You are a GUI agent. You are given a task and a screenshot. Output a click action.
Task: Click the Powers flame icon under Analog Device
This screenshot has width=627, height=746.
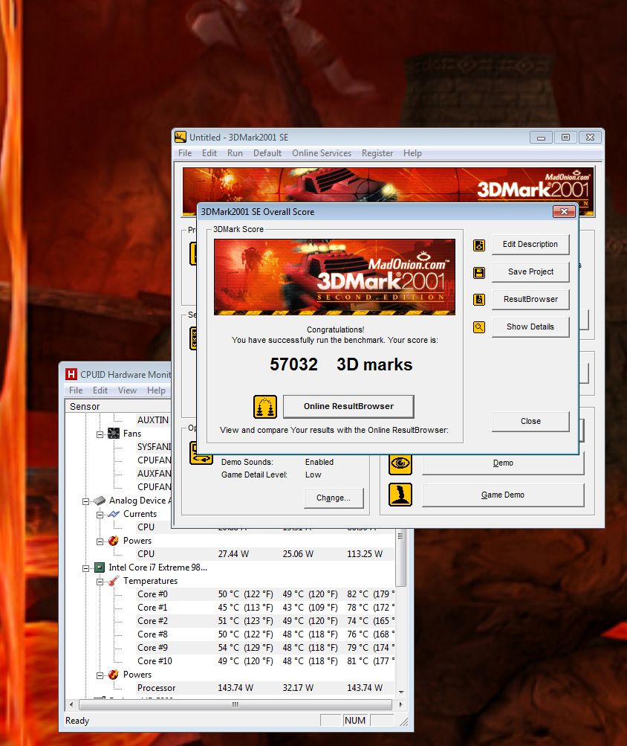click(114, 541)
